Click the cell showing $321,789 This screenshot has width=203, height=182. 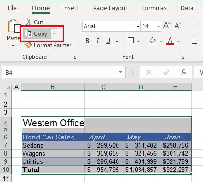tap(175, 161)
